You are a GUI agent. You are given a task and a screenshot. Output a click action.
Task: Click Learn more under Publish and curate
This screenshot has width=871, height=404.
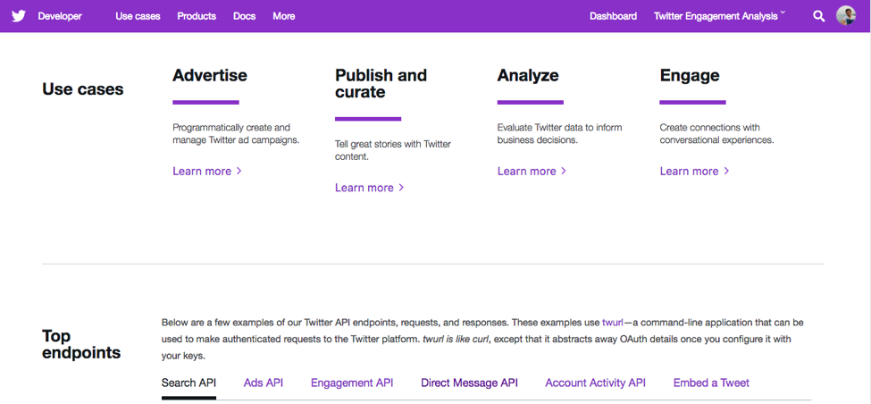tap(370, 188)
